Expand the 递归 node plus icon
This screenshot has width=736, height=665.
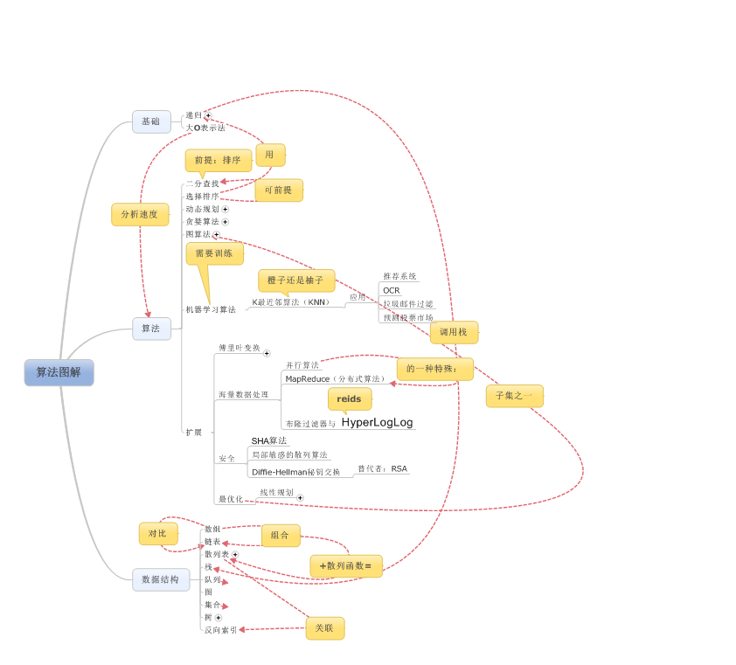(x=208, y=115)
